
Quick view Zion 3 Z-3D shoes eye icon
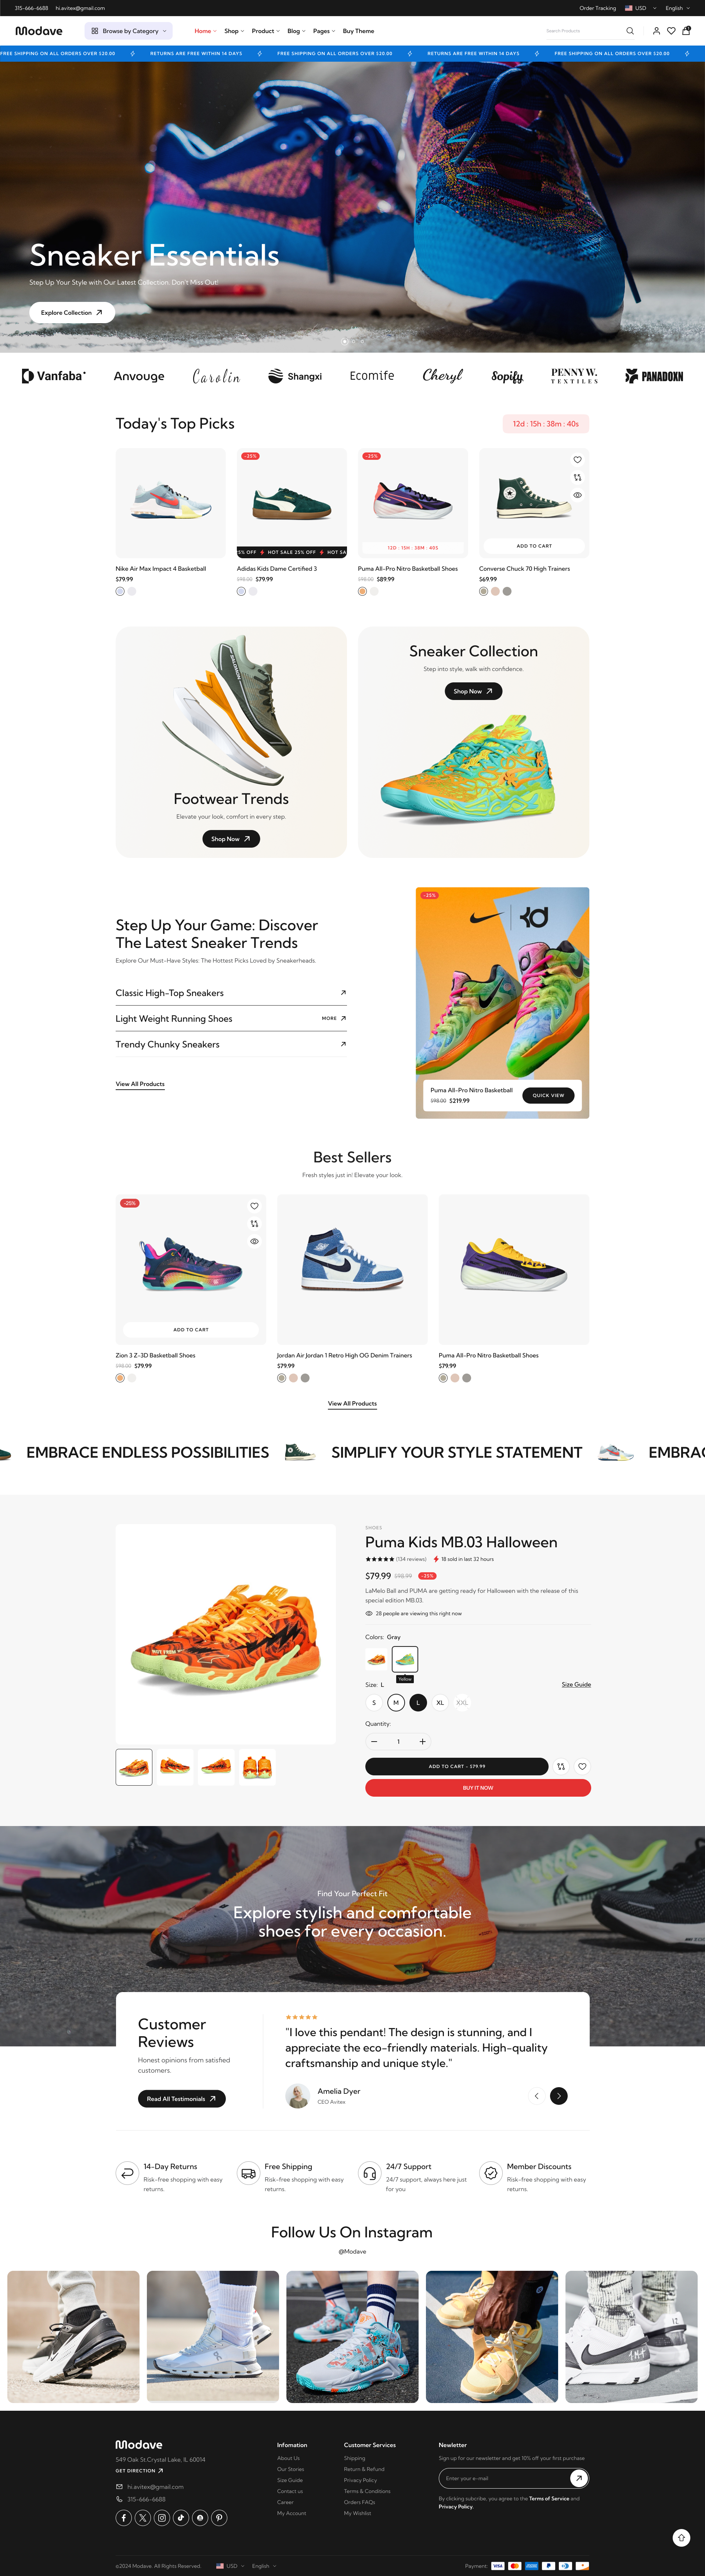click(254, 1241)
